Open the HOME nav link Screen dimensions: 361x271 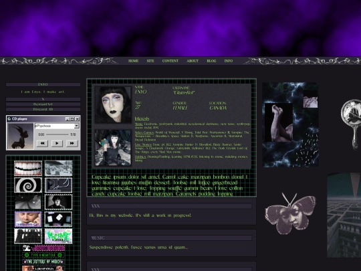tap(133, 61)
